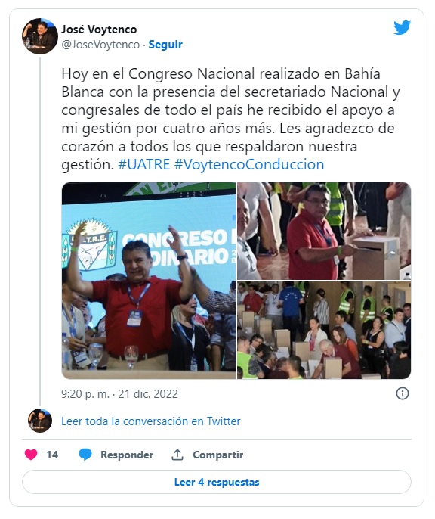The height and width of the screenshot is (519, 435).
Task: Click the Seguir follow link
Action: click(165, 45)
